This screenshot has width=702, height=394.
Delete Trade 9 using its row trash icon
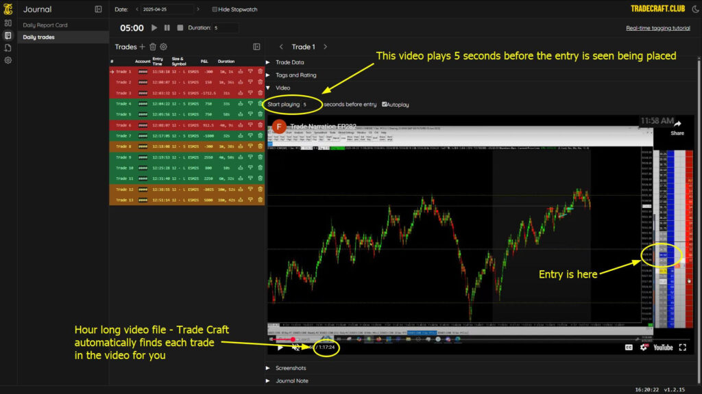260,157
